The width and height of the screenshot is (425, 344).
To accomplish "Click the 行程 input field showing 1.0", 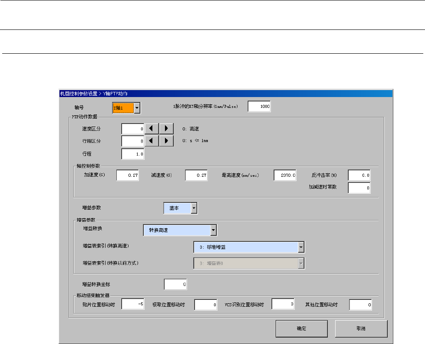I will pos(133,154).
